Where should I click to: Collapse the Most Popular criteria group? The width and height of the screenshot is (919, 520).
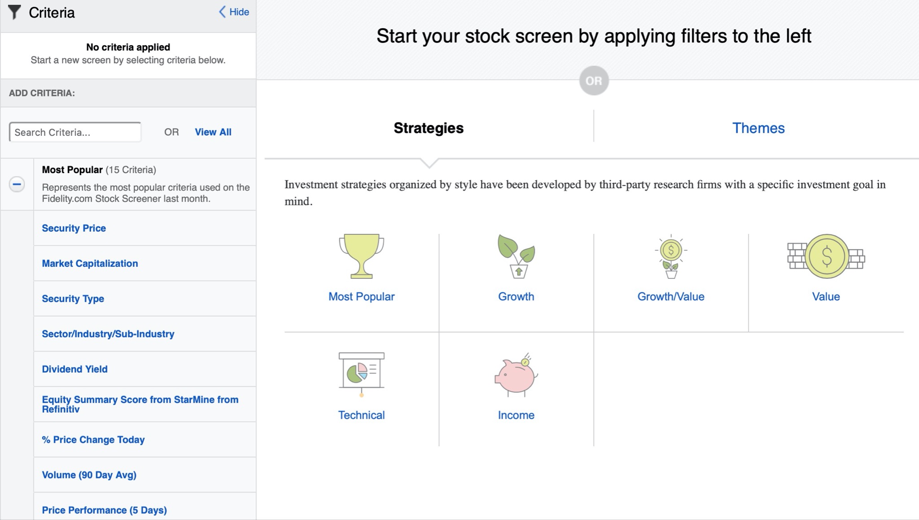pos(17,184)
